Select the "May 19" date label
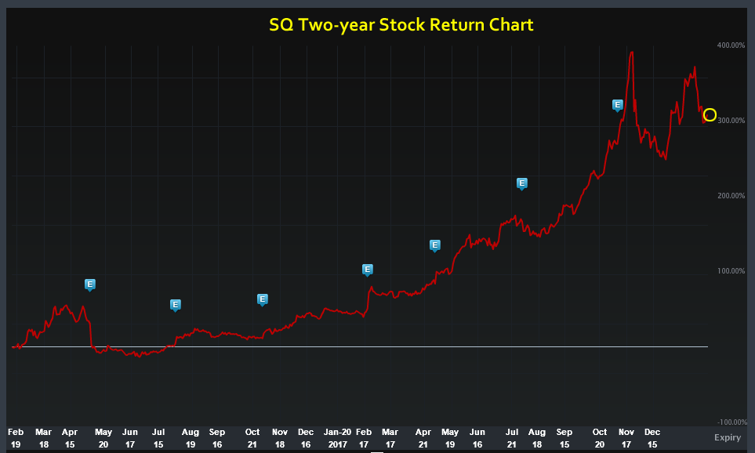Screen dimensions: 755x453 point(450,438)
